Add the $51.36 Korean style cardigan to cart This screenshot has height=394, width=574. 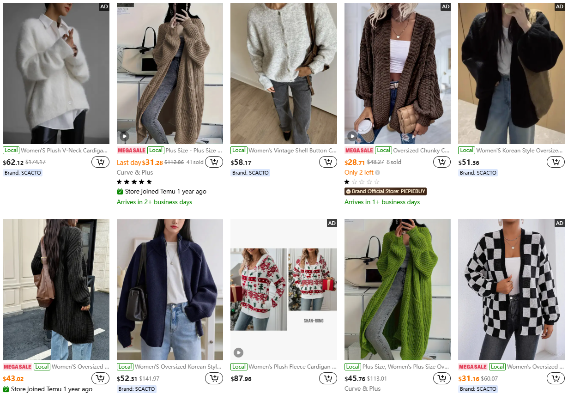(x=556, y=162)
